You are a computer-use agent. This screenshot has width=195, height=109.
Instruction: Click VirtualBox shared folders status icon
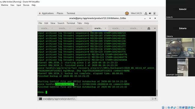pos(178,107)
